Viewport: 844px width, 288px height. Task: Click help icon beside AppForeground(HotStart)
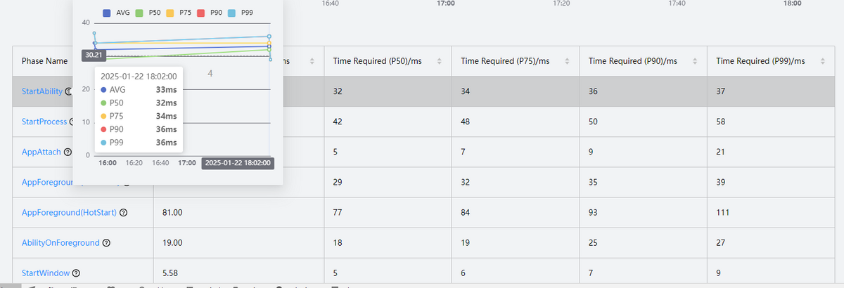click(124, 213)
